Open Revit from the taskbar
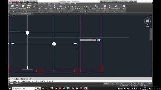 (x=68, y=88)
